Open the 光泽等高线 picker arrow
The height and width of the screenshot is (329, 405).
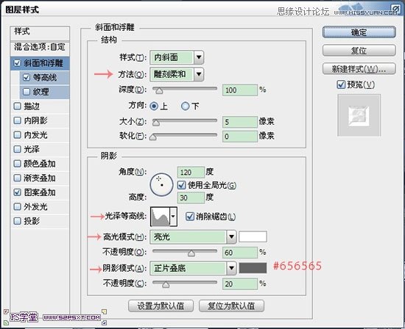173,217
